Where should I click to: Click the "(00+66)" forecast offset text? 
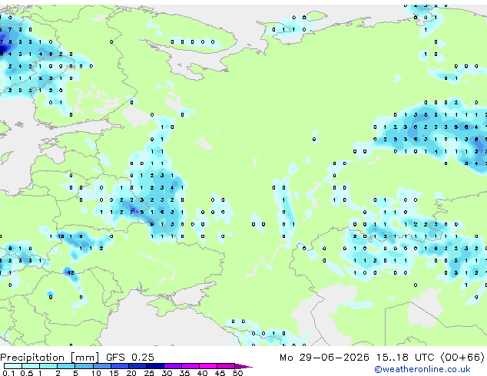point(462,358)
